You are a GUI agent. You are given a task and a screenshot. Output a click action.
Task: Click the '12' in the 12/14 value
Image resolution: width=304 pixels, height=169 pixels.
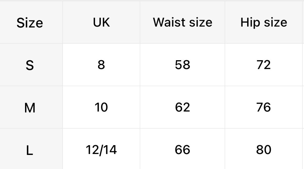coord(92,150)
